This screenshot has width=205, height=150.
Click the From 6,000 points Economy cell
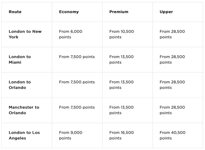click(x=71, y=34)
